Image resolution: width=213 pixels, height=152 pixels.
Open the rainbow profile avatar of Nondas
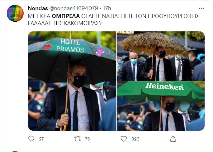coord(15,13)
